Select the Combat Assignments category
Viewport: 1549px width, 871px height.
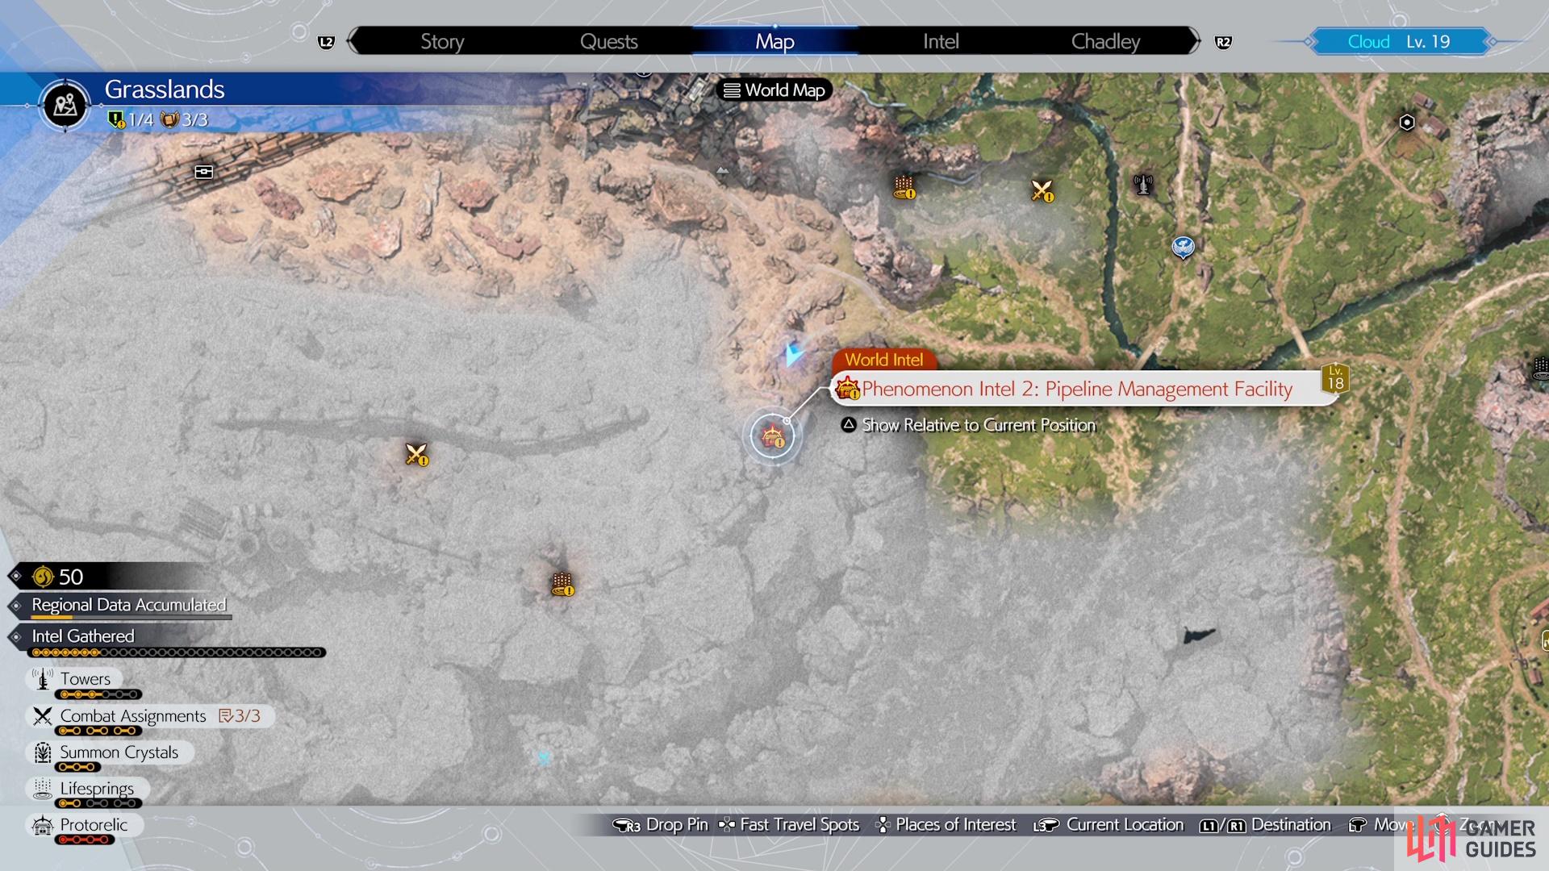[x=150, y=716]
